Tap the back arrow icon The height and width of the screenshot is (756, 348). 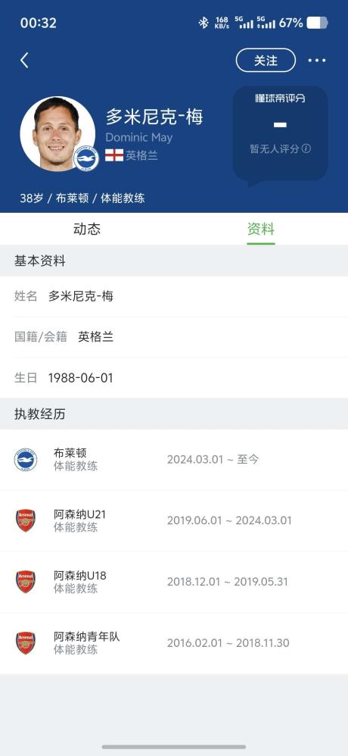tap(24, 61)
